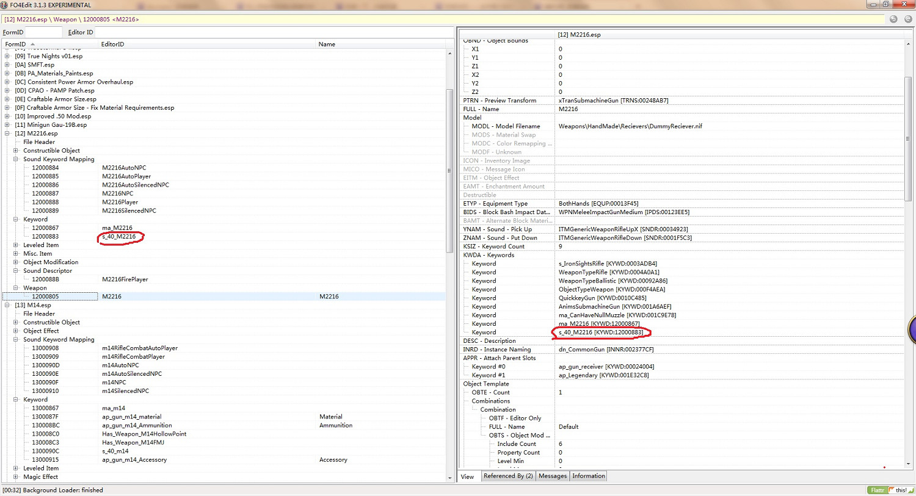This screenshot has height=496, width=916.
Task: Collapse the Sound Keyword Mapping under M14.esp
Action: (16, 340)
